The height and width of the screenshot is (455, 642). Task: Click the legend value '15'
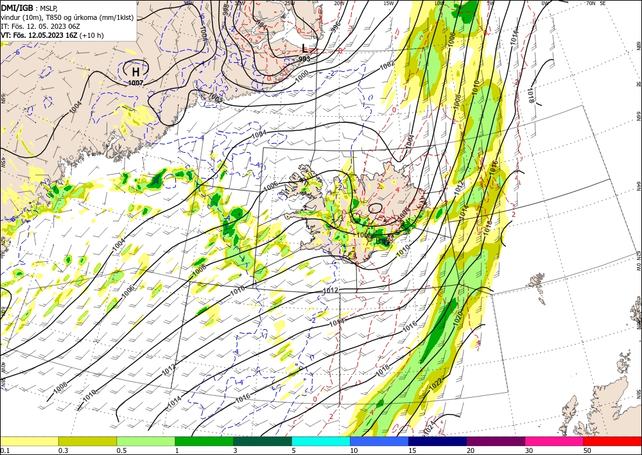(412, 451)
